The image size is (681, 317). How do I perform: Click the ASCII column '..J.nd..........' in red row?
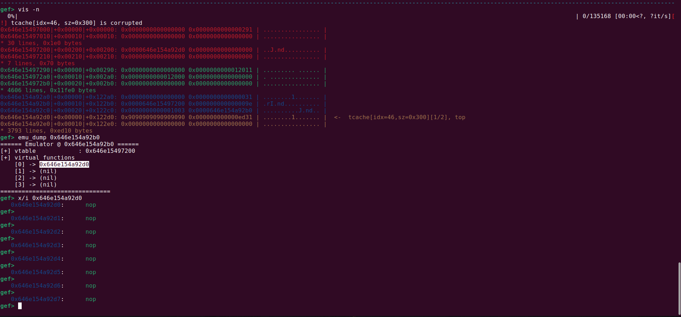click(292, 50)
